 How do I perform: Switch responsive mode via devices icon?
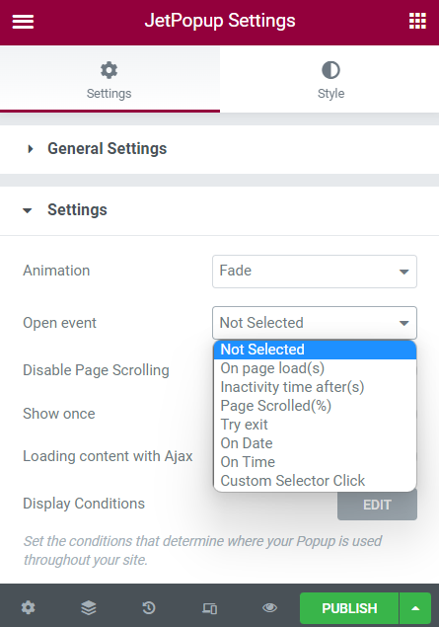[209, 608]
